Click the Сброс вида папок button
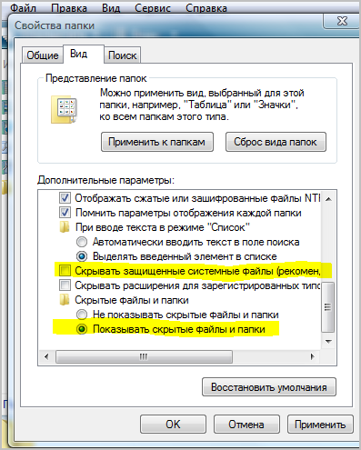The height and width of the screenshot is (450, 361). pyautogui.click(x=276, y=142)
